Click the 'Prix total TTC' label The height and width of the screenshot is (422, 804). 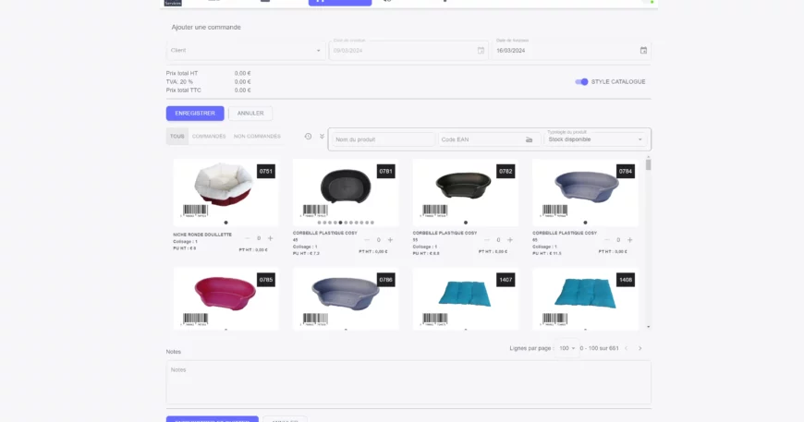184,90
